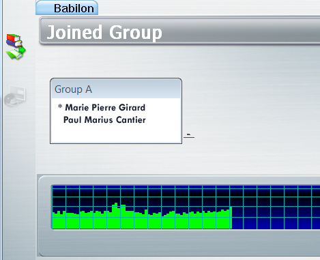Click the red book atop the books icon
This screenshot has width=320, height=260.
pos(13,38)
